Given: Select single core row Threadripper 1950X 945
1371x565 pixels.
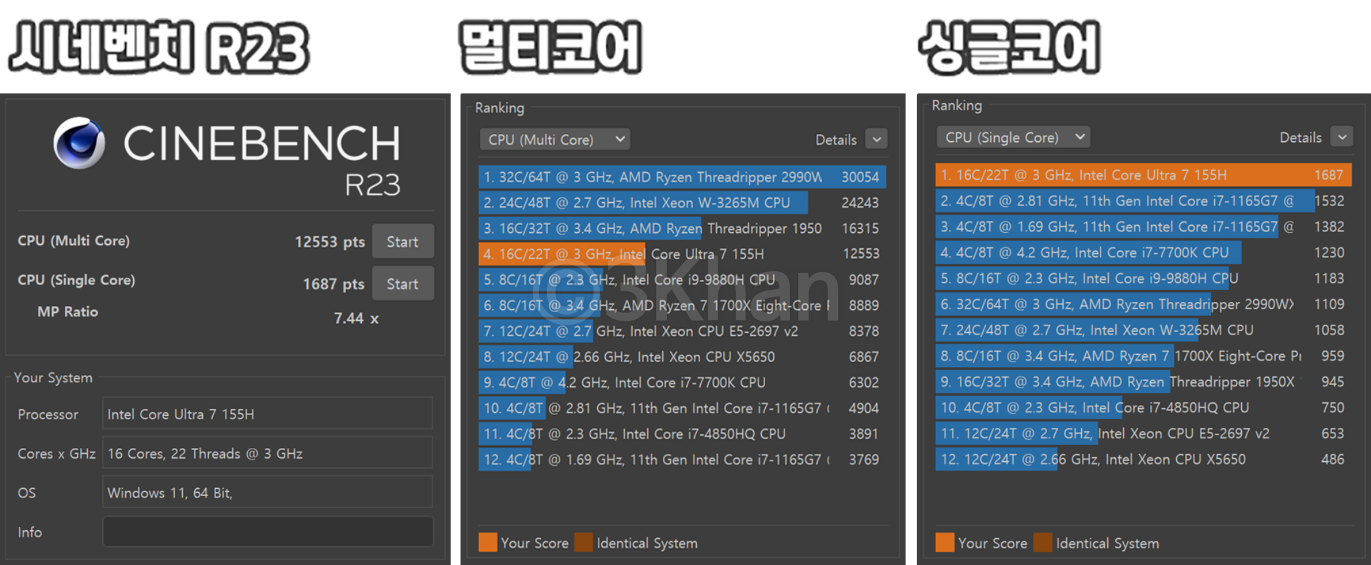Looking at the screenshot, I should pyautogui.click(x=1143, y=382).
